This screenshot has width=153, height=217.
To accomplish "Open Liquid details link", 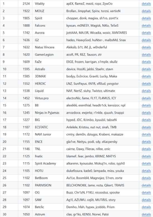I will [146, 91].
